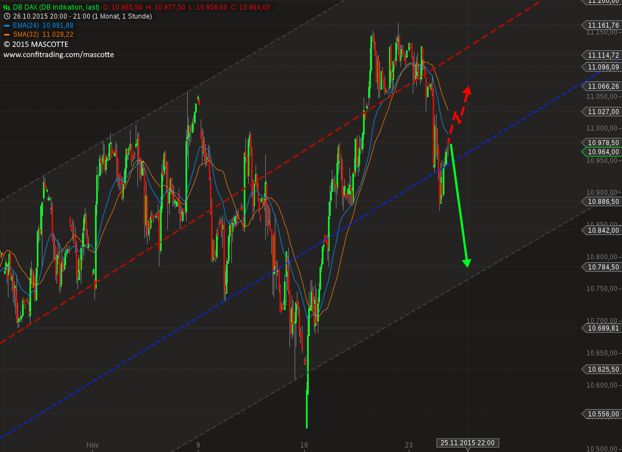622x452 pixels.
Task: Select the 'SMA(32) 11.028,22' indicator label
Action: click(x=43, y=34)
